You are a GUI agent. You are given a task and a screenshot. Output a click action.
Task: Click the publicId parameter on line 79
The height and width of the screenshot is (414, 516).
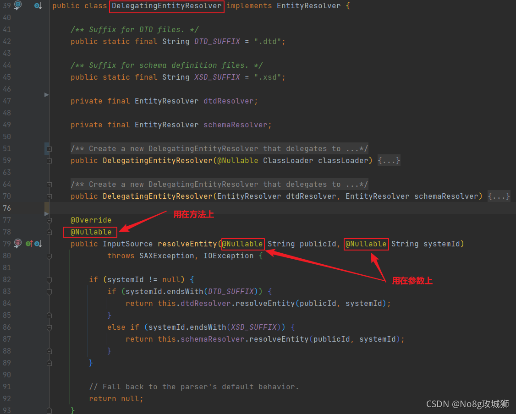point(318,244)
